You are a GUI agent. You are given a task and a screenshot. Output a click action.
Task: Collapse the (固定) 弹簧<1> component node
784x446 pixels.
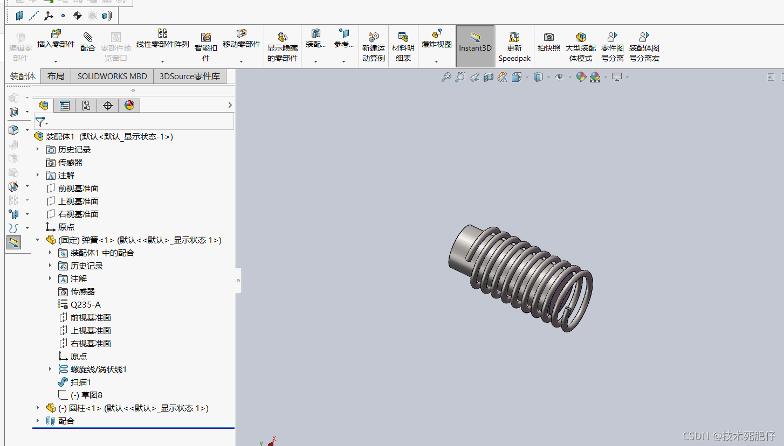pos(38,240)
